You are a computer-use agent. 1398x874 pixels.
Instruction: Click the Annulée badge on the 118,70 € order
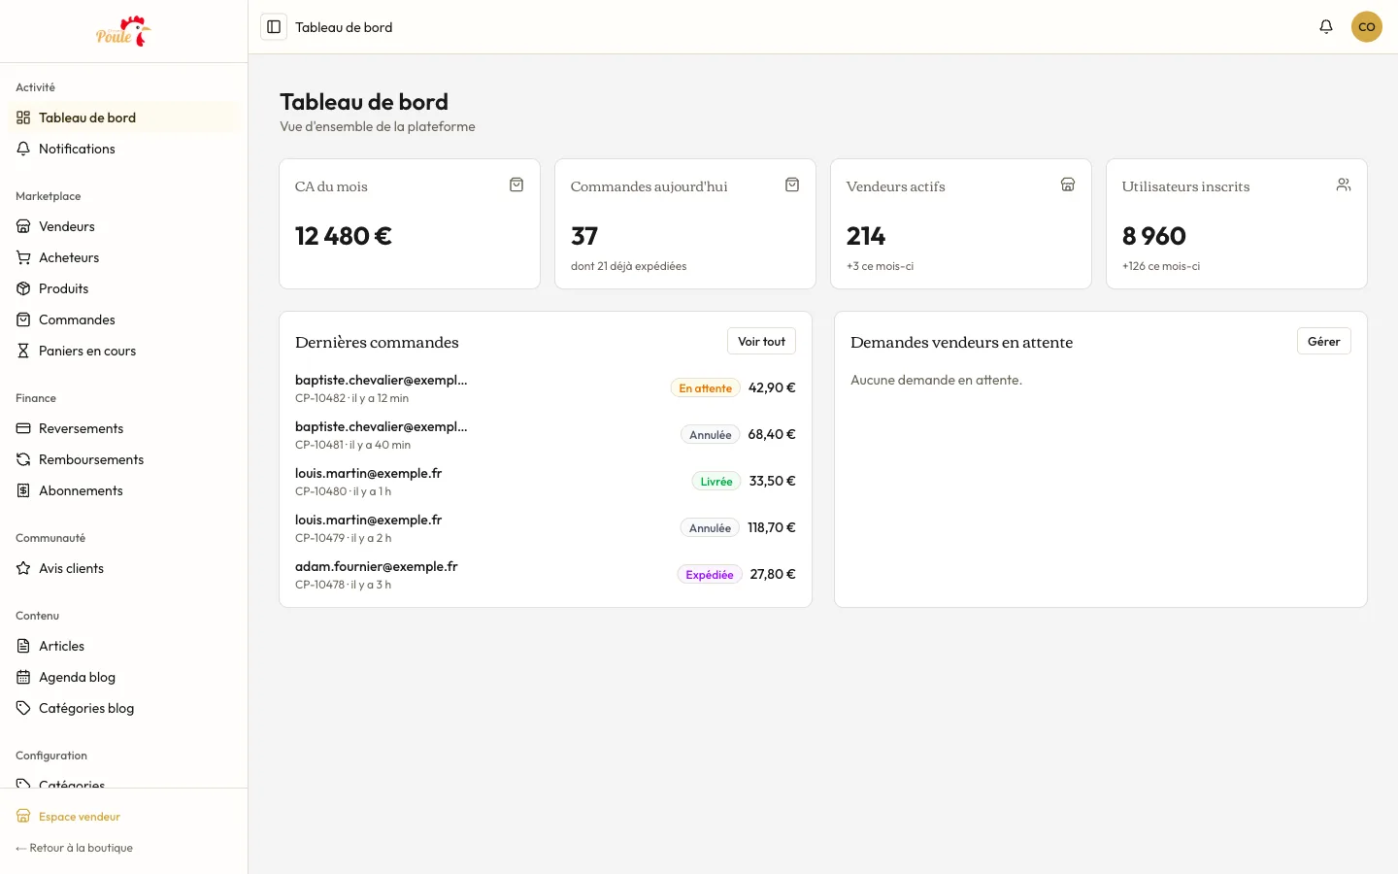coord(711,527)
